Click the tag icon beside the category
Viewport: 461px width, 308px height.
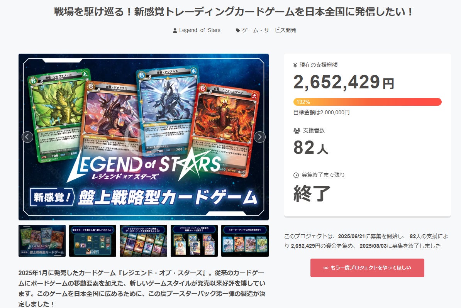point(238,30)
